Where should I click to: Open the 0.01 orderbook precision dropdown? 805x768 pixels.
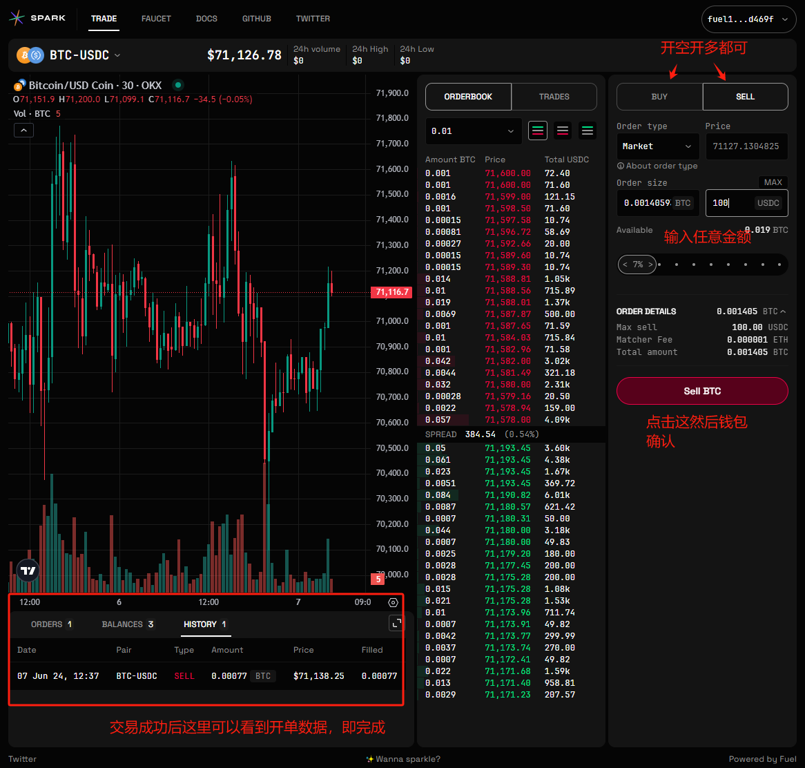point(474,131)
